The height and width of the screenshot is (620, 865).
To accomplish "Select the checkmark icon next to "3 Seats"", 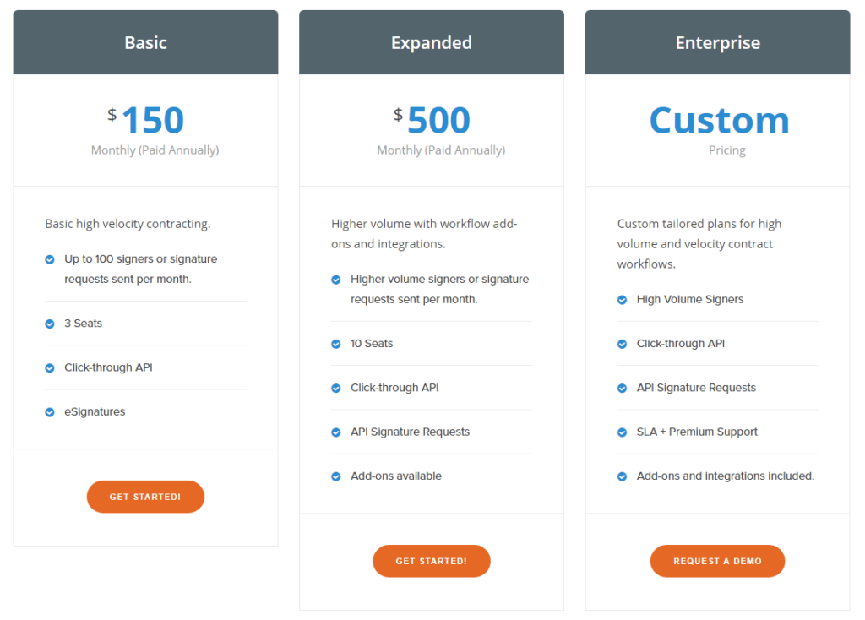I will (49, 323).
